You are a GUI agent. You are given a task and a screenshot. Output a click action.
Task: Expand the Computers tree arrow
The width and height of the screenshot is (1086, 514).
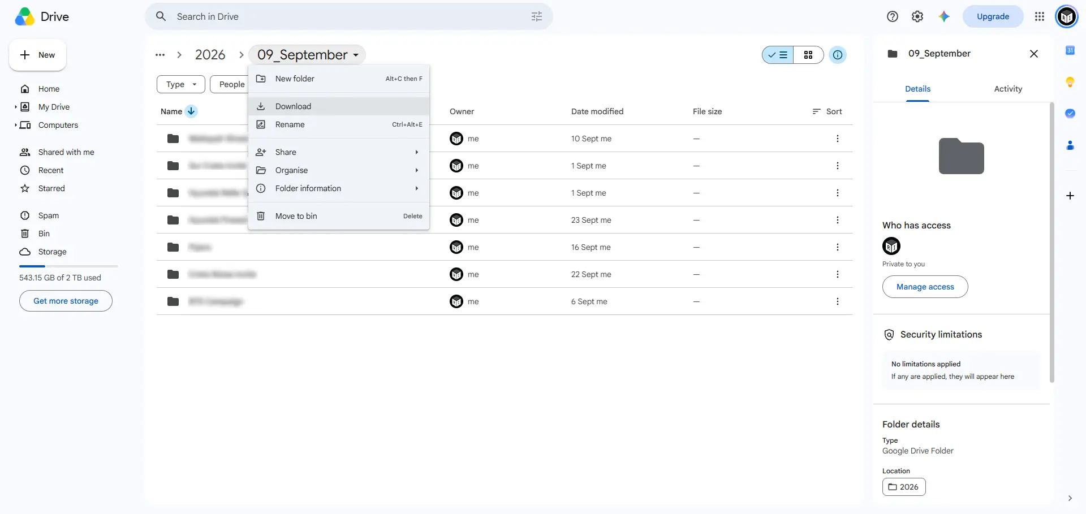[16, 124]
